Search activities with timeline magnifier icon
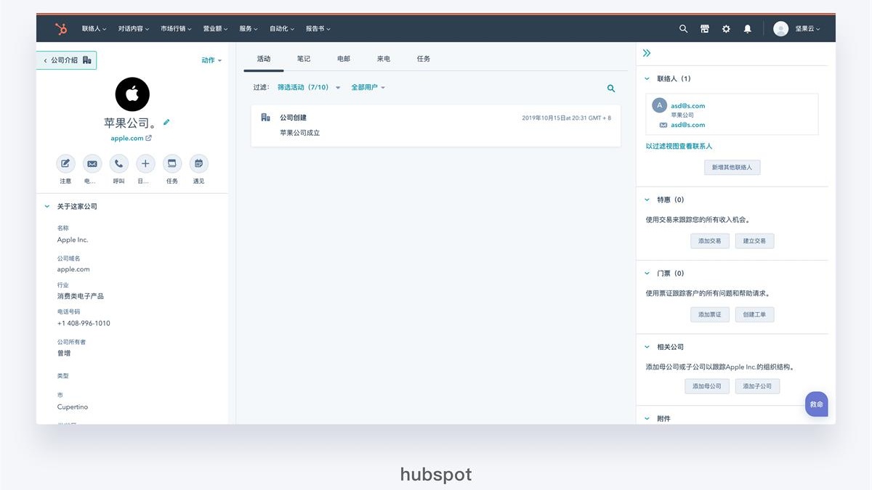 click(x=611, y=89)
